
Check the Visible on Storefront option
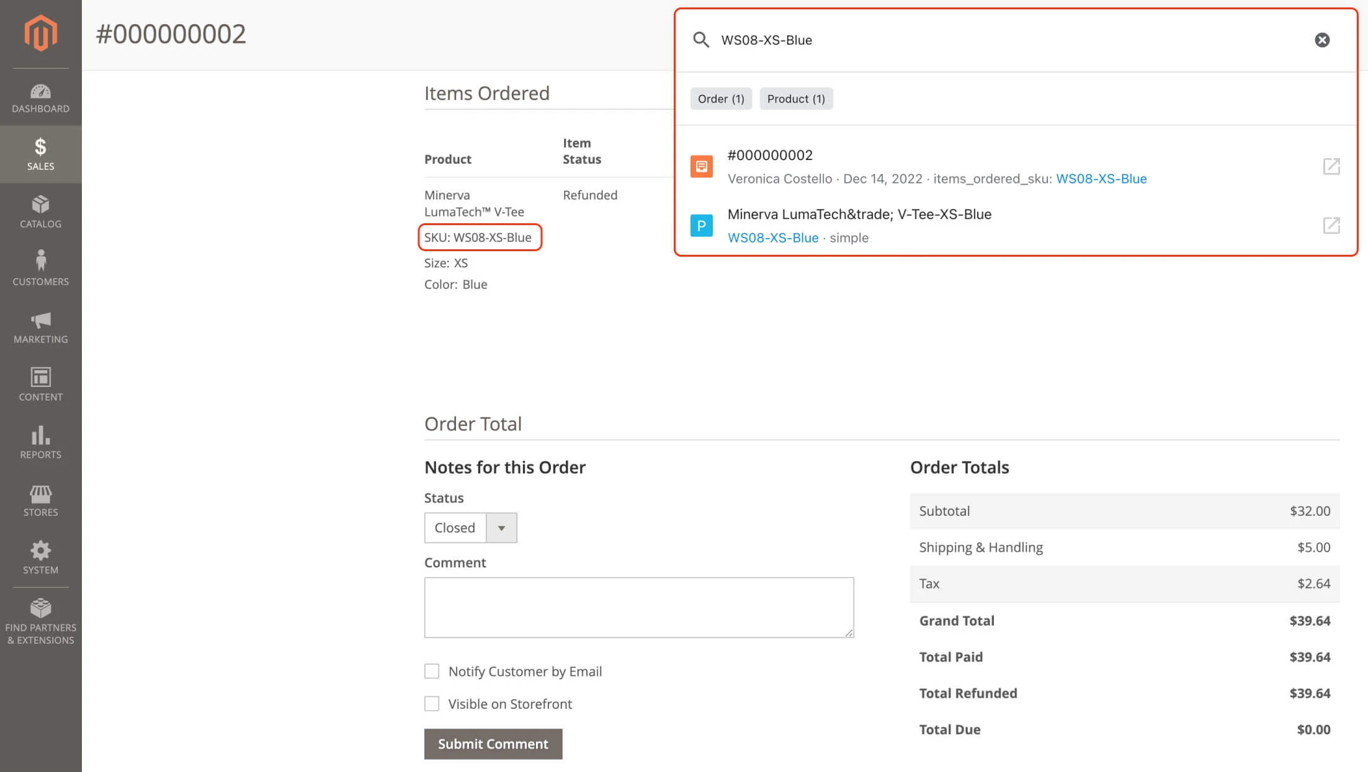tap(432, 704)
